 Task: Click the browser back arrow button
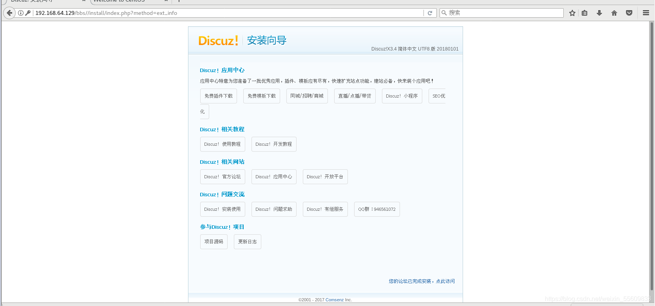tap(9, 13)
